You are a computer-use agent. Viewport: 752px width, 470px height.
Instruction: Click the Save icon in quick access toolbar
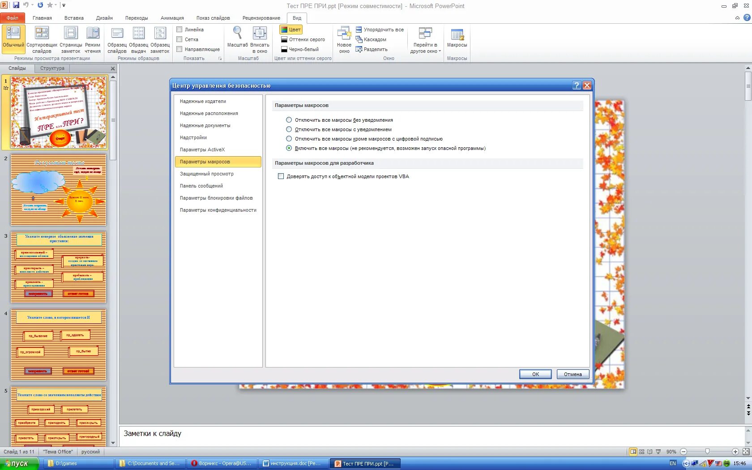click(x=16, y=5)
